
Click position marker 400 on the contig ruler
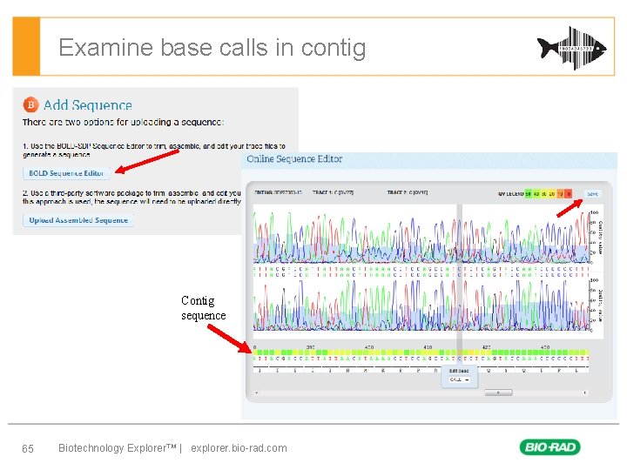tap(369, 347)
